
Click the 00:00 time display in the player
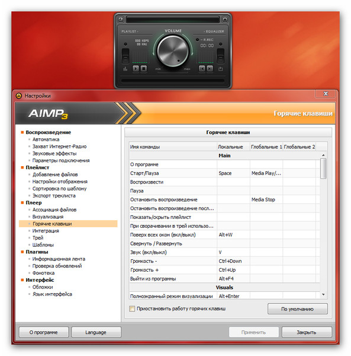pyautogui.click(x=207, y=46)
